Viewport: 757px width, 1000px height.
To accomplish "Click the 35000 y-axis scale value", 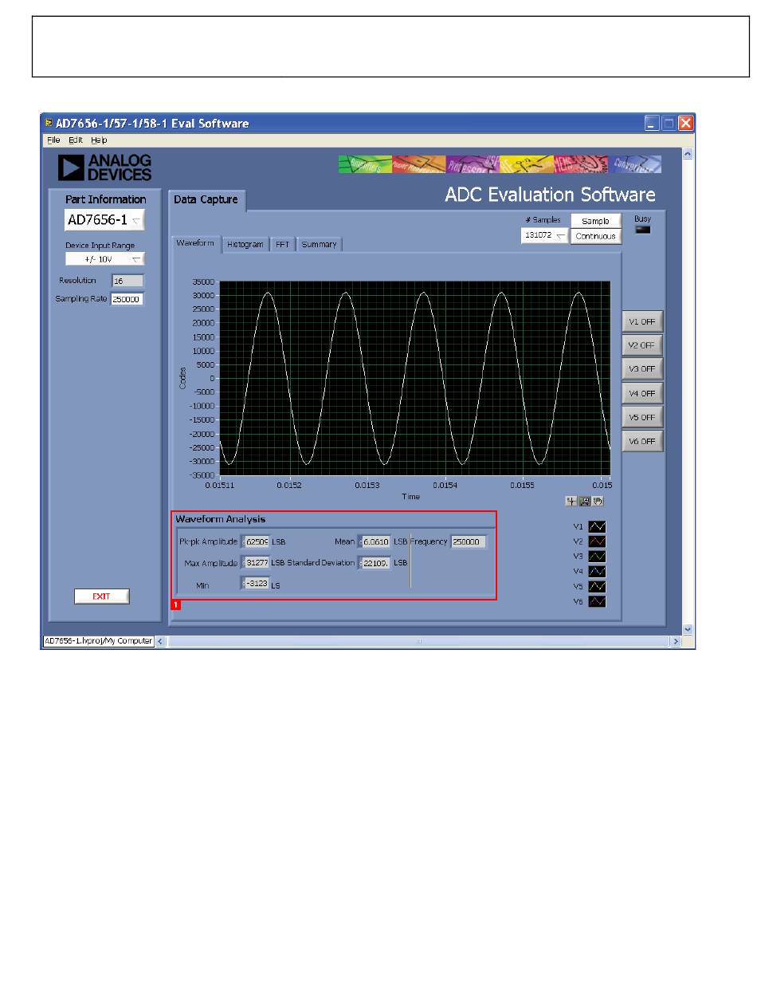I will click(202, 281).
